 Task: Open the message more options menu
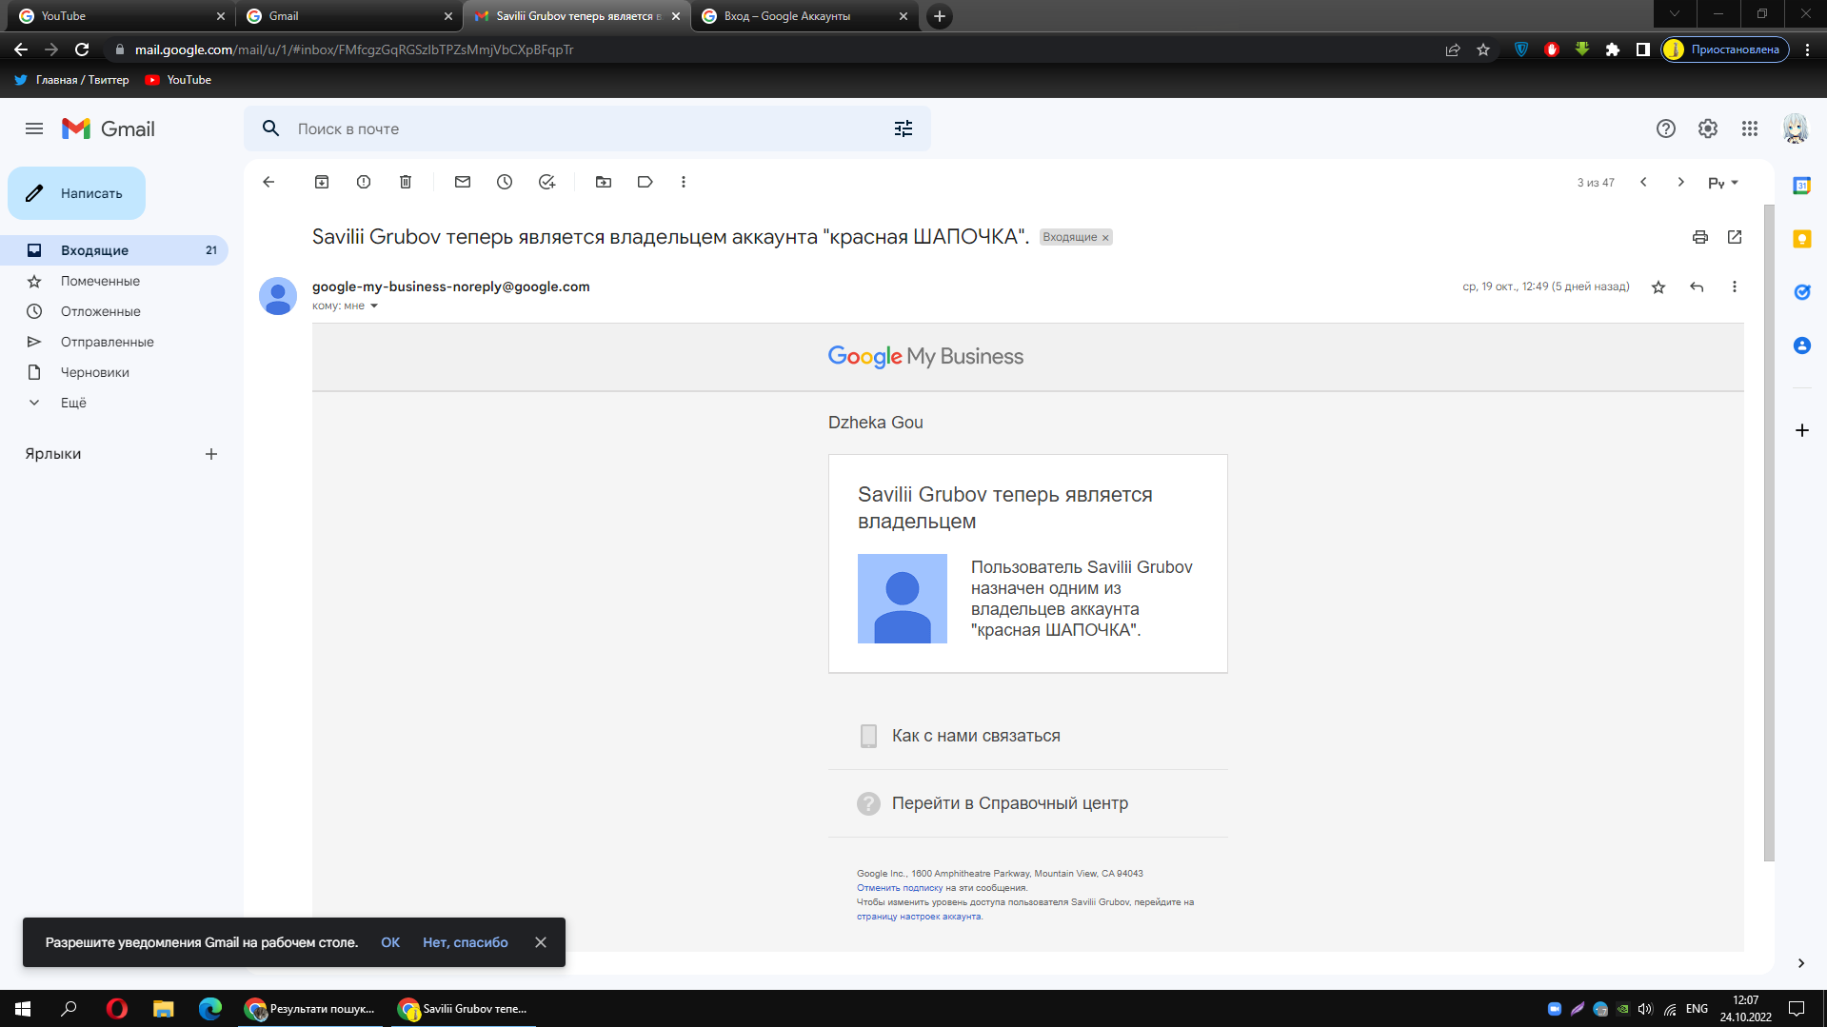point(1735,286)
